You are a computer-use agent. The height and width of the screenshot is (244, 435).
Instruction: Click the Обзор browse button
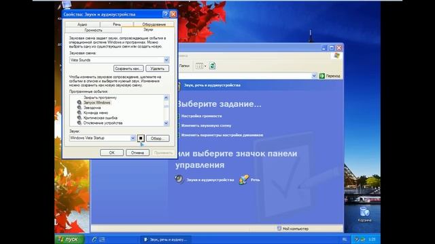point(158,138)
